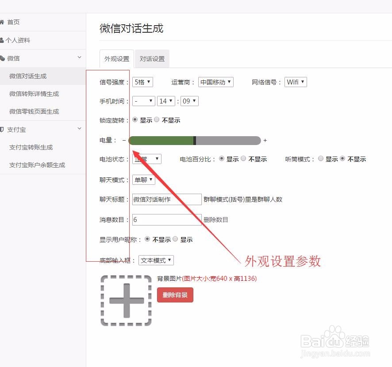Select 不显示 for 显示用户昵称
Screen dimensions: 392x367
point(147,239)
